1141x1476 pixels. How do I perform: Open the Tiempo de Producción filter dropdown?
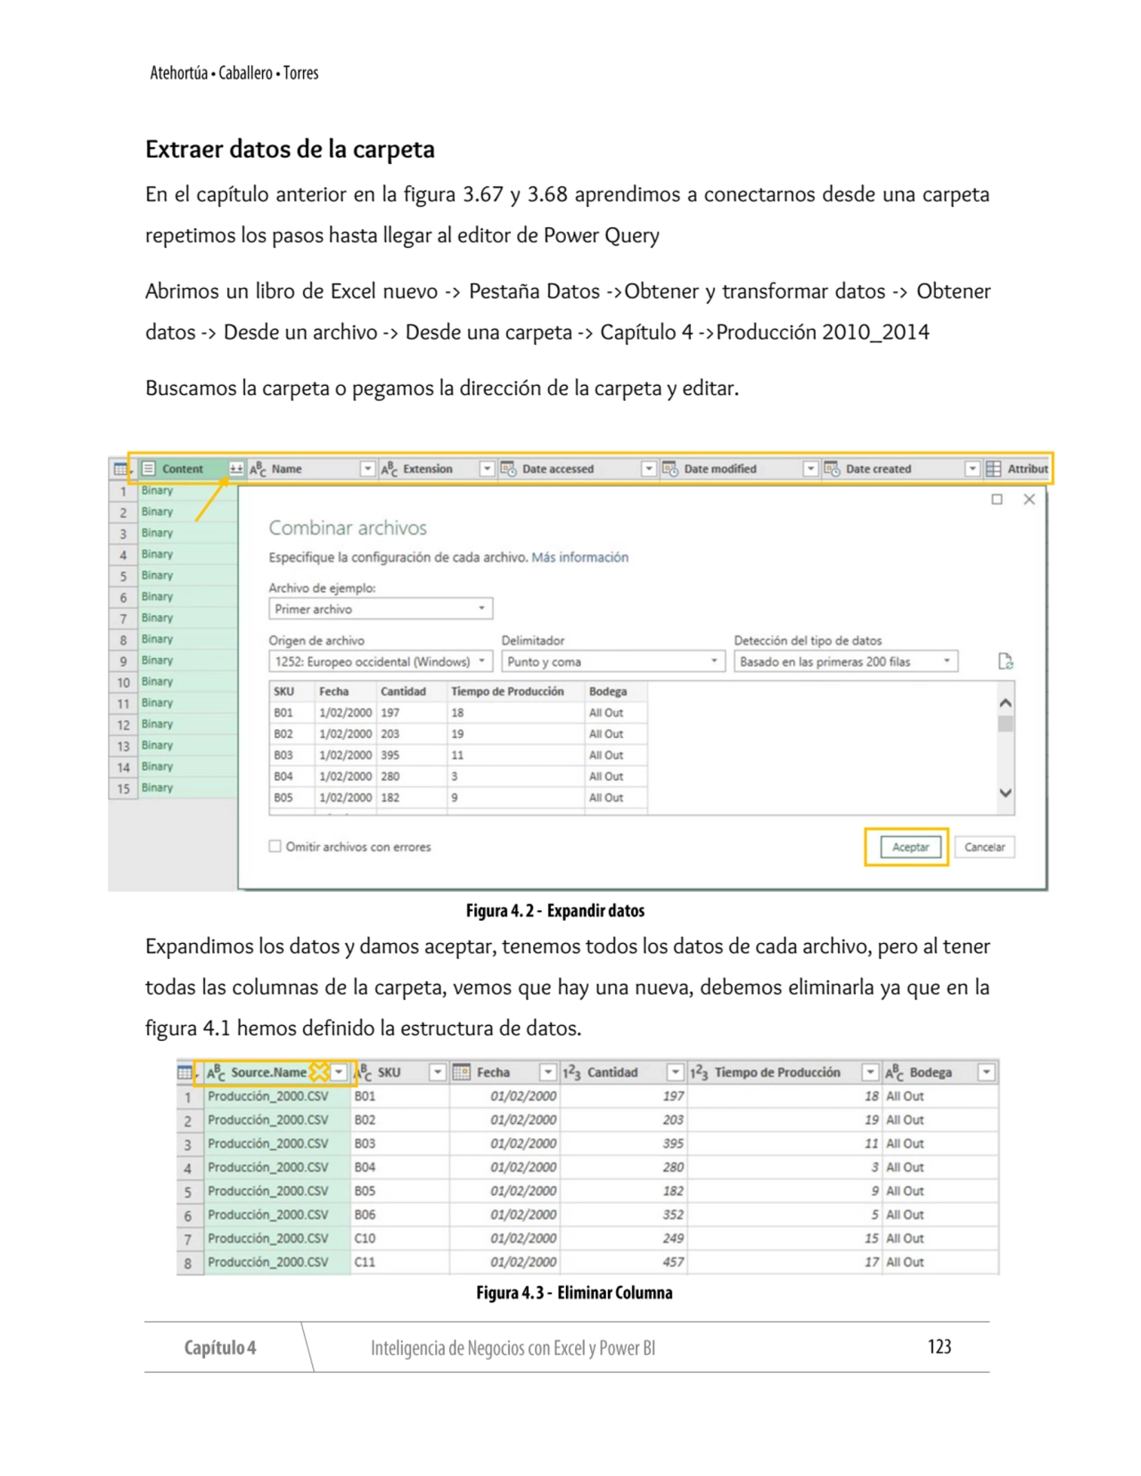[871, 1072]
